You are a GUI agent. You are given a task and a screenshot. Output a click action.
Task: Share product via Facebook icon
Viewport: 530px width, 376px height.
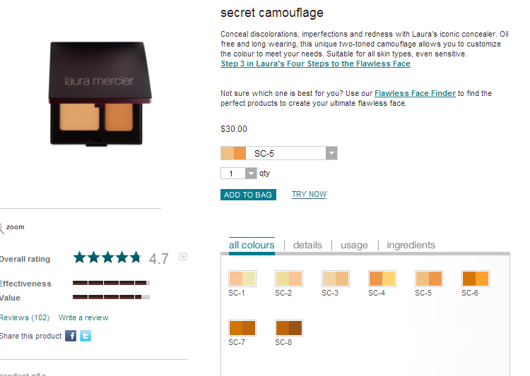click(x=71, y=336)
